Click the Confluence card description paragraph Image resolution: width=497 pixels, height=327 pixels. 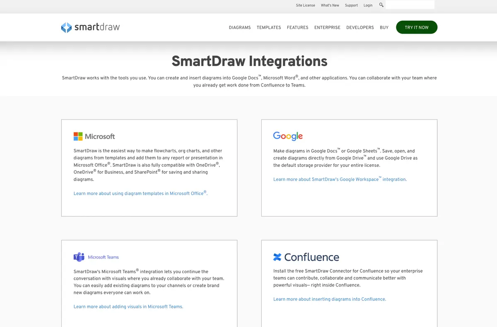[x=348, y=278]
